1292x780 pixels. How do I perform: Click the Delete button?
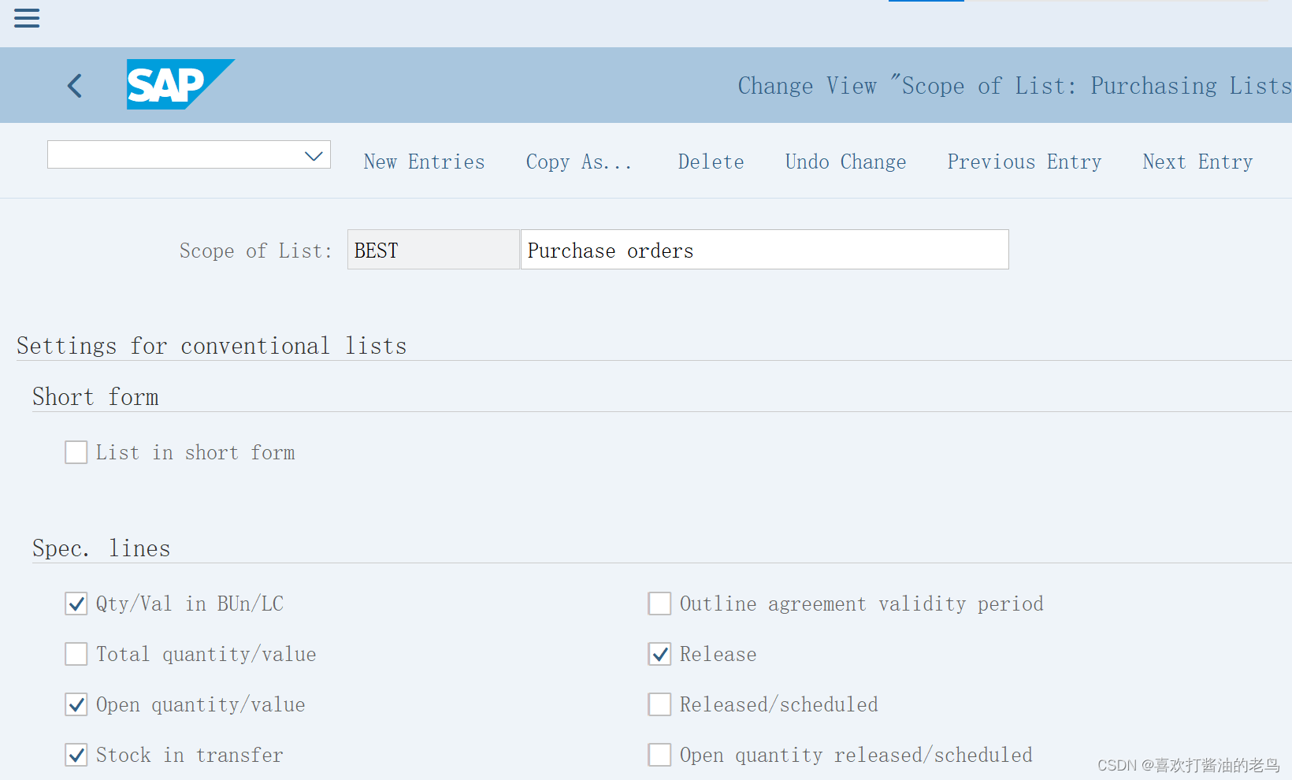(711, 162)
